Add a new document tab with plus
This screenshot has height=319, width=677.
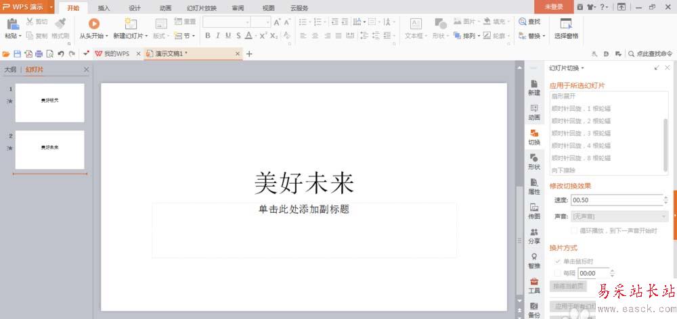coord(249,54)
